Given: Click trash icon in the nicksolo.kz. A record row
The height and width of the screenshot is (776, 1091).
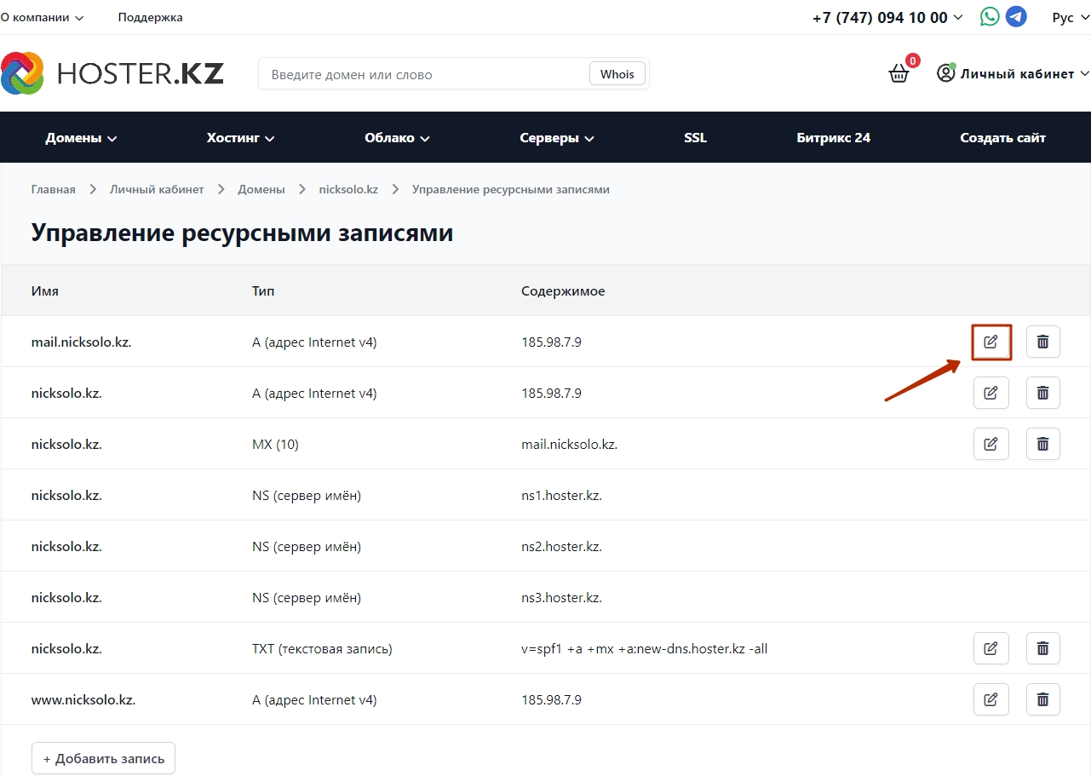Looking at the screenshot, I should tap(1042, 393).
